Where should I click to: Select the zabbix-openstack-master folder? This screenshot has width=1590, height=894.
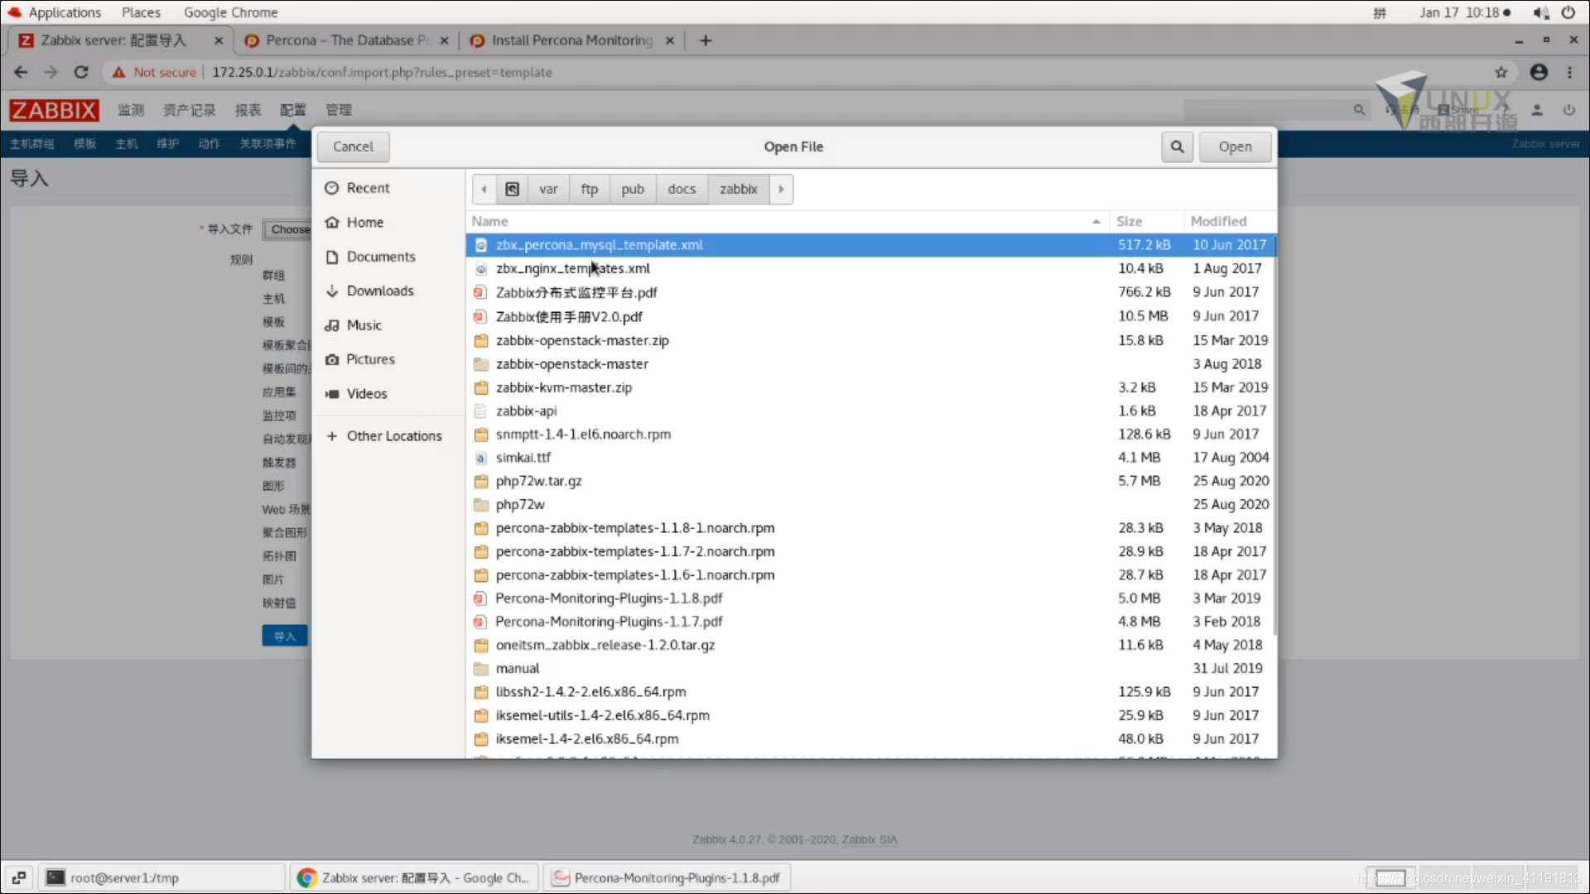pyautogui.click(x=870, y=363)
